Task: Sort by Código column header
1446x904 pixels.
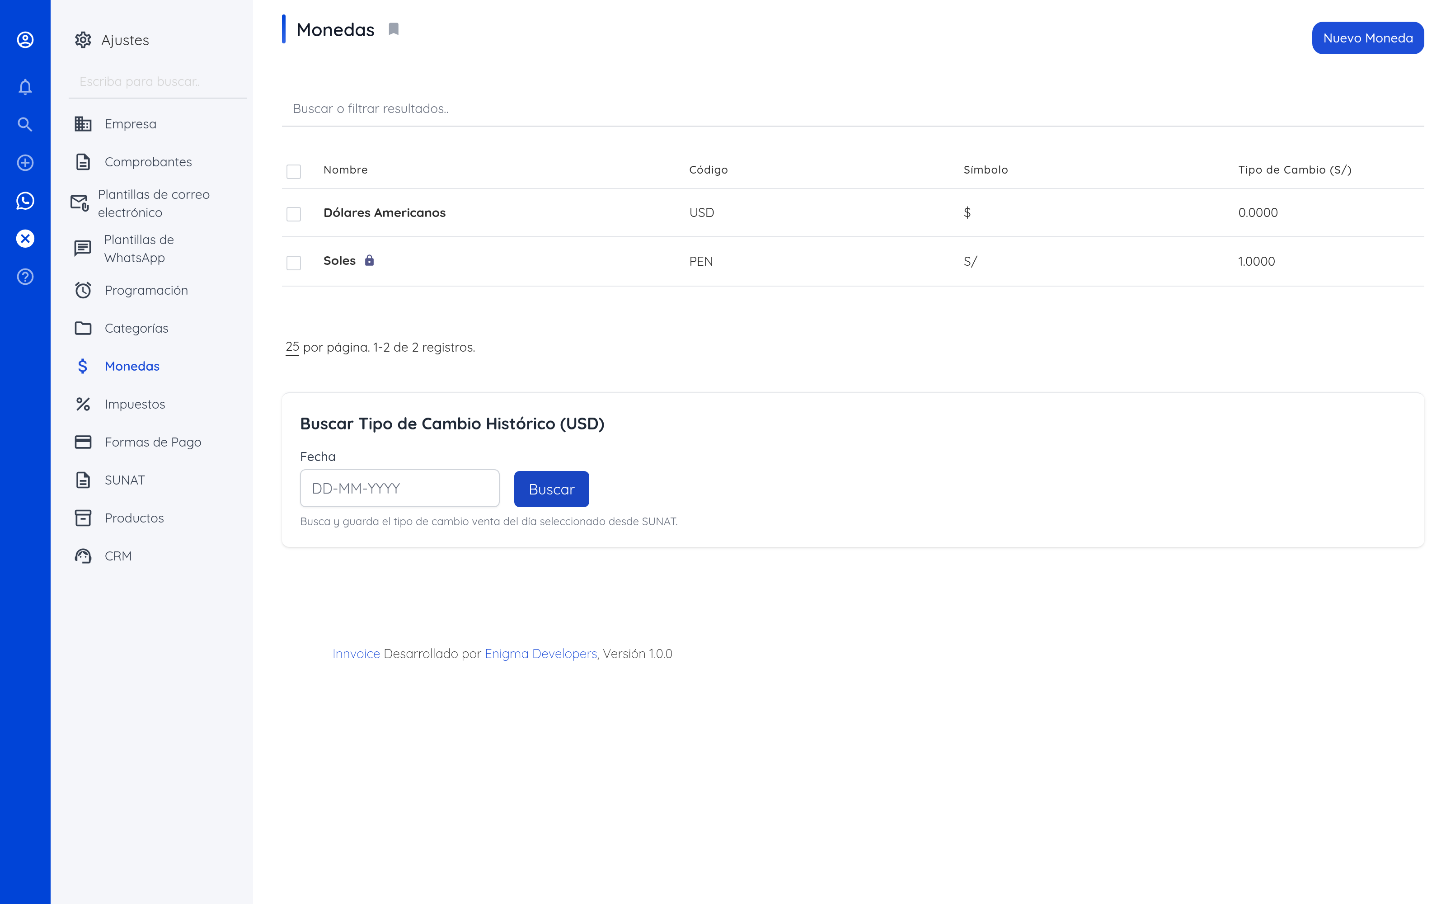Action: pyautogui.click(x=708, y=170)
